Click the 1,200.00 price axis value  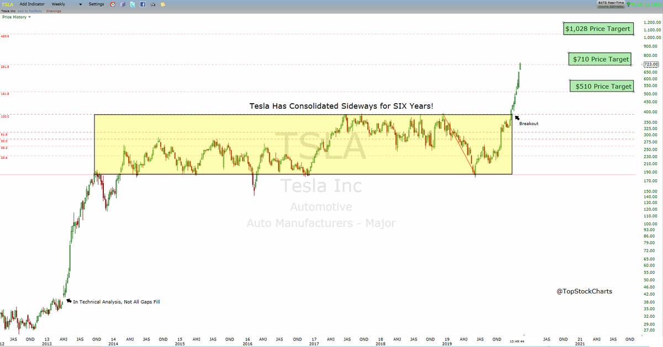click(x=651, y=22)
